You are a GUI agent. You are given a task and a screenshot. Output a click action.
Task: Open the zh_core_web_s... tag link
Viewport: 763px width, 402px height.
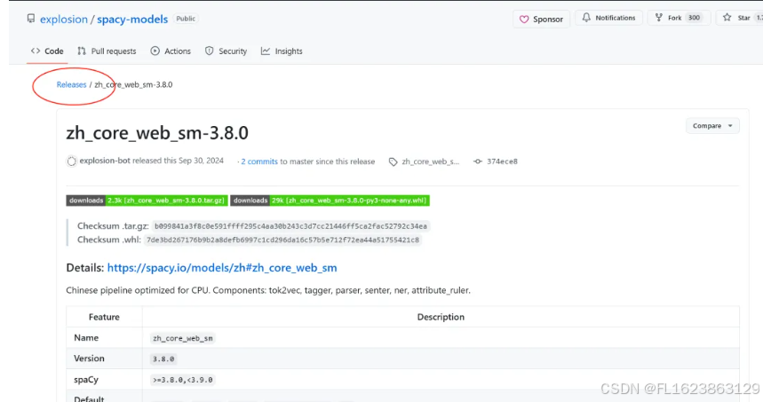pos(430,162)
